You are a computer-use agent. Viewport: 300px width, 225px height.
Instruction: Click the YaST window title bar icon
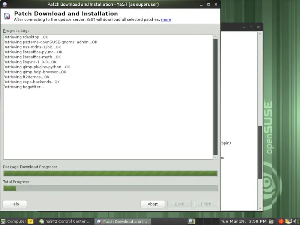point(5,4)
